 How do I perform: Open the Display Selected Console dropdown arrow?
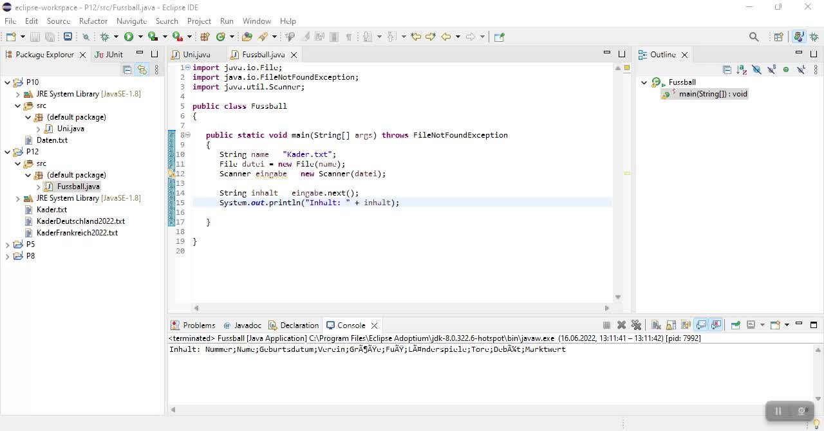tap(762, 325)
